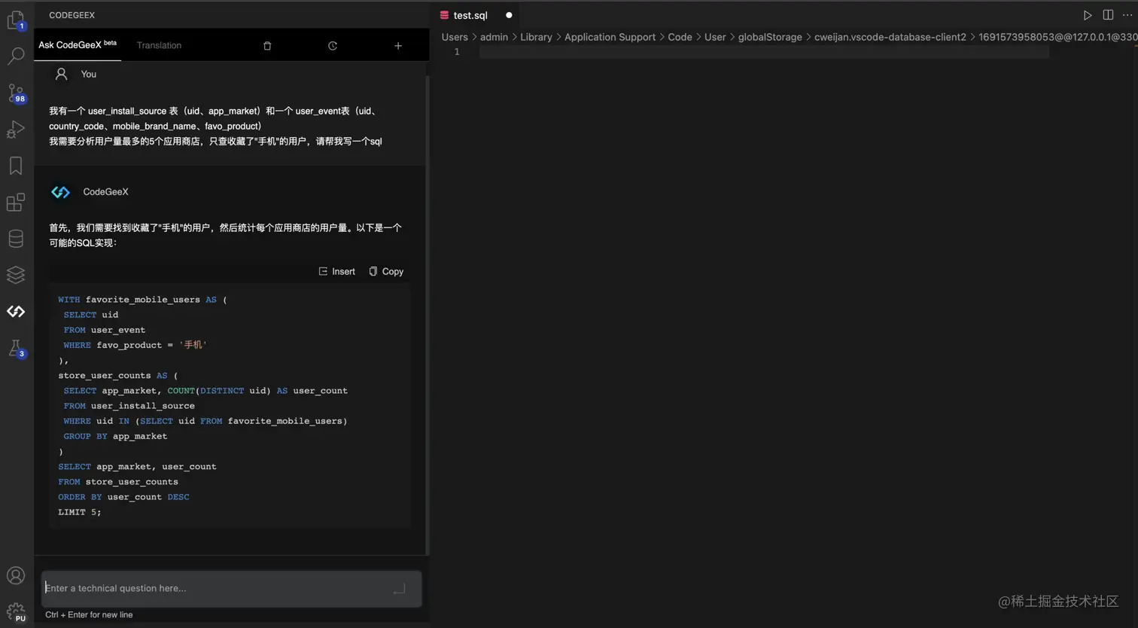Image resolution: width=1138 pixels, height=628 pixels.
Task: Open the Search view in activity bar
Action: [x=16, y=56]
